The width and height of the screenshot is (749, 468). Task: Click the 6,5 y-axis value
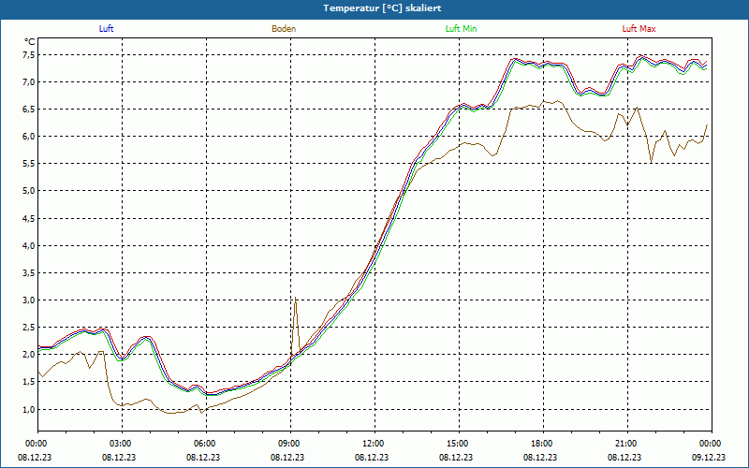point(29,110)
